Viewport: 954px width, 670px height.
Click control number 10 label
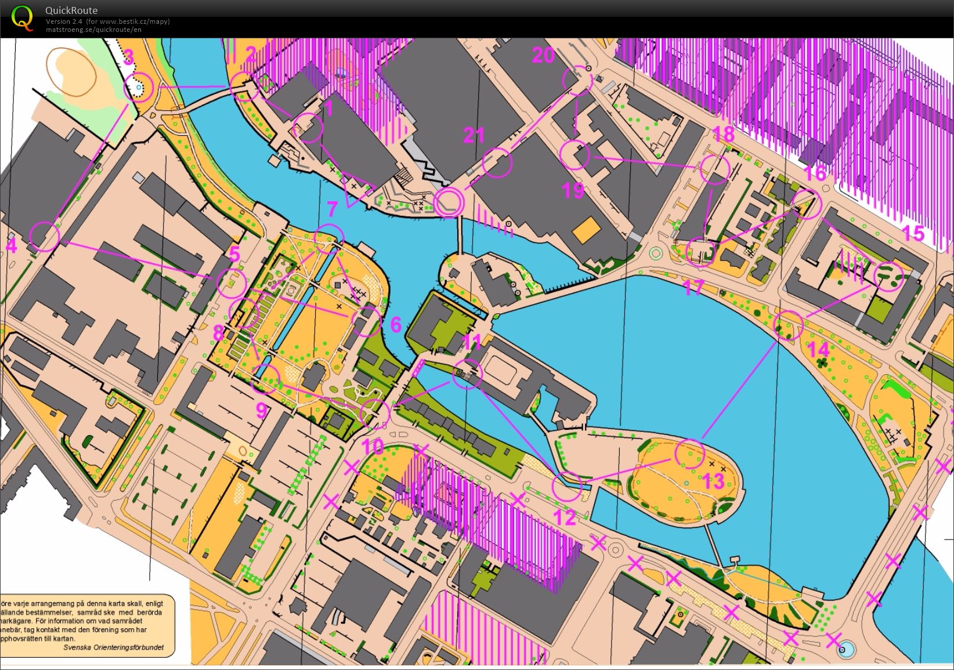click(373, 447)
